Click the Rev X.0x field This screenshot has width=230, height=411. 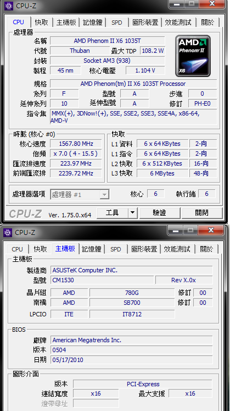(184, 280)
